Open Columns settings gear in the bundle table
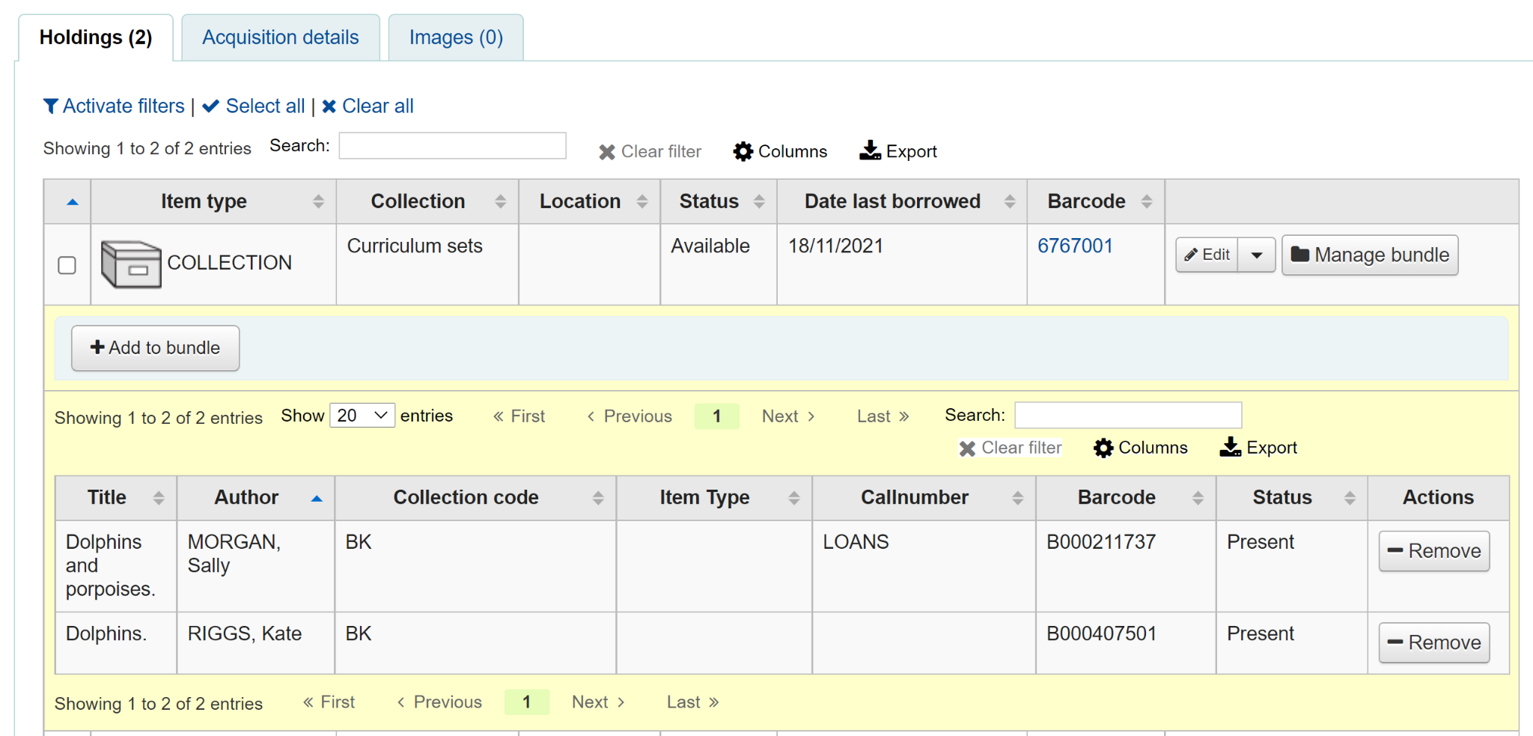Viewport: 1533px width, 736px height. coord(1141,448)
